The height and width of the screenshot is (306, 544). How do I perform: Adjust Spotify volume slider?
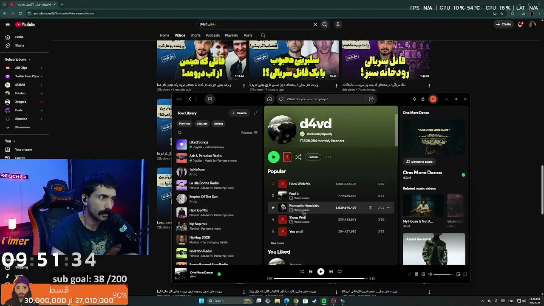[x=443, y=274]
